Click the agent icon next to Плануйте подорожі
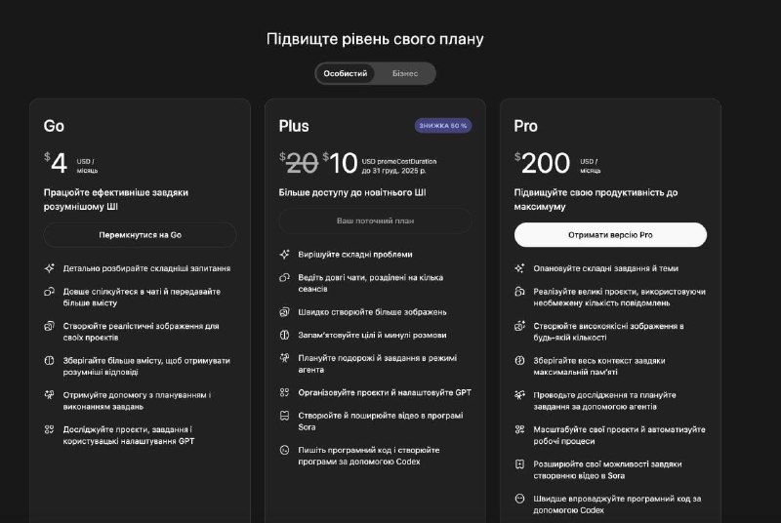The image size is (781, 523). coord(284,357)
